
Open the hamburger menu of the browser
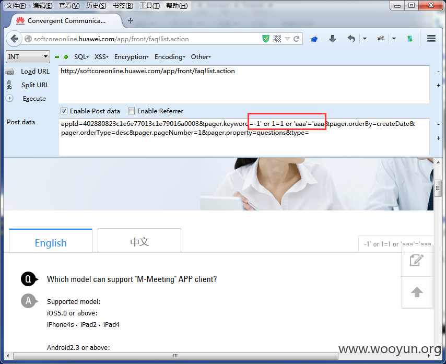click(431, 39)
